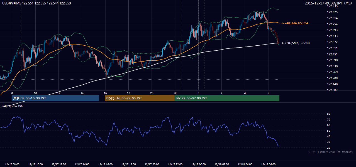Click the hour 14 tick on chart time axis
The width and height of the screenshot is (356, 167).
tap(82, 93)
